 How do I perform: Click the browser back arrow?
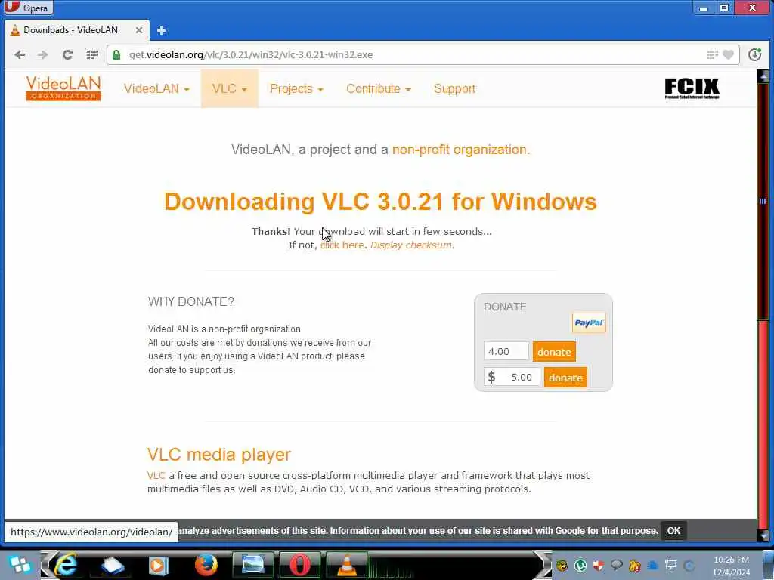point(20,54)
